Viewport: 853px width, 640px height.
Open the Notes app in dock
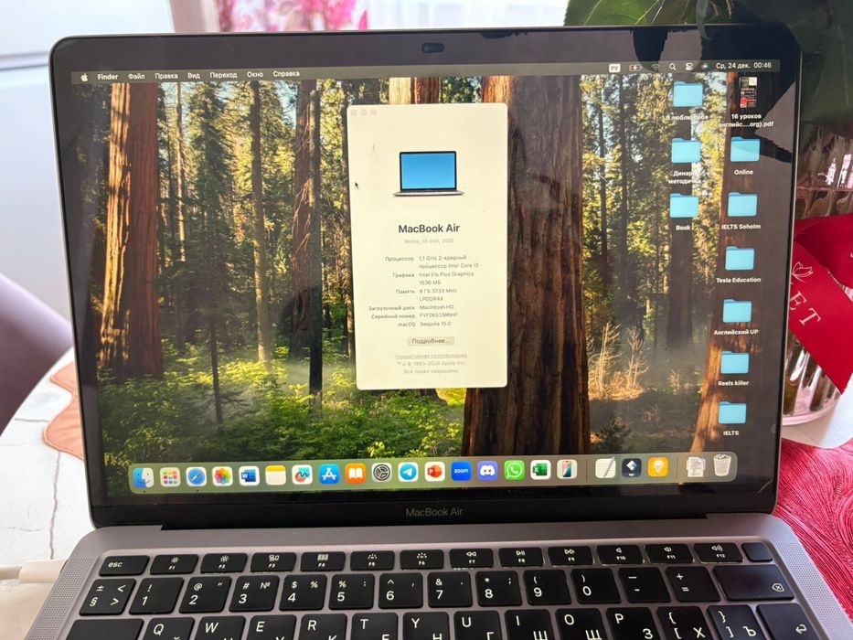(276, 475)
